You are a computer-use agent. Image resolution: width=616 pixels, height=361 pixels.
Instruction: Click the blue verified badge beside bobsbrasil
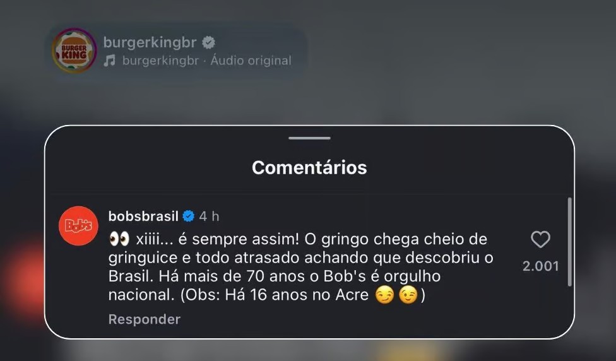tap(189, 216)
